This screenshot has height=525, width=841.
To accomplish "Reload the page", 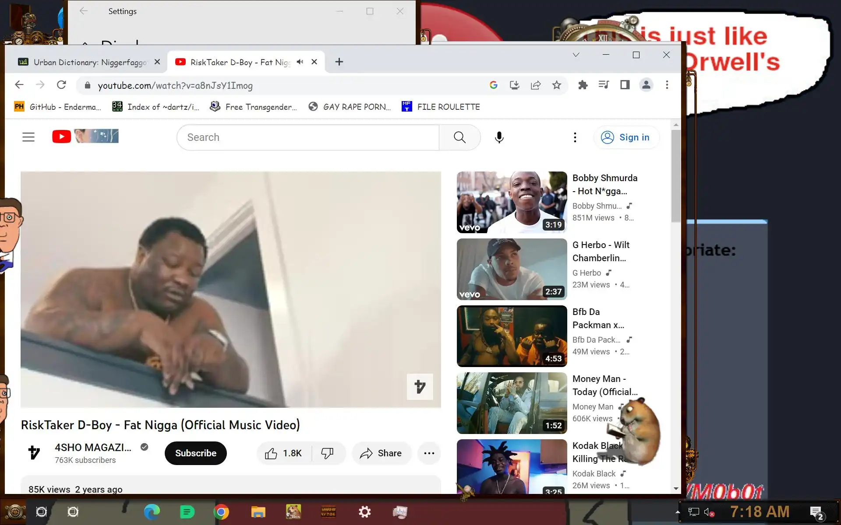I will [61, 85].
